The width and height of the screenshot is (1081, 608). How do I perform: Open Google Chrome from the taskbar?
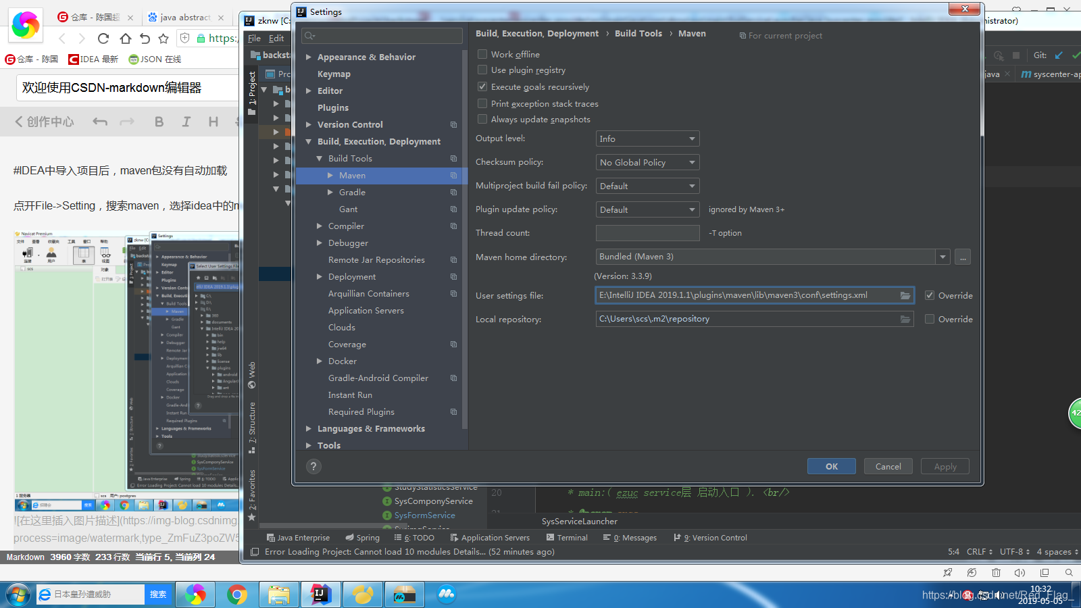(236, 594)
